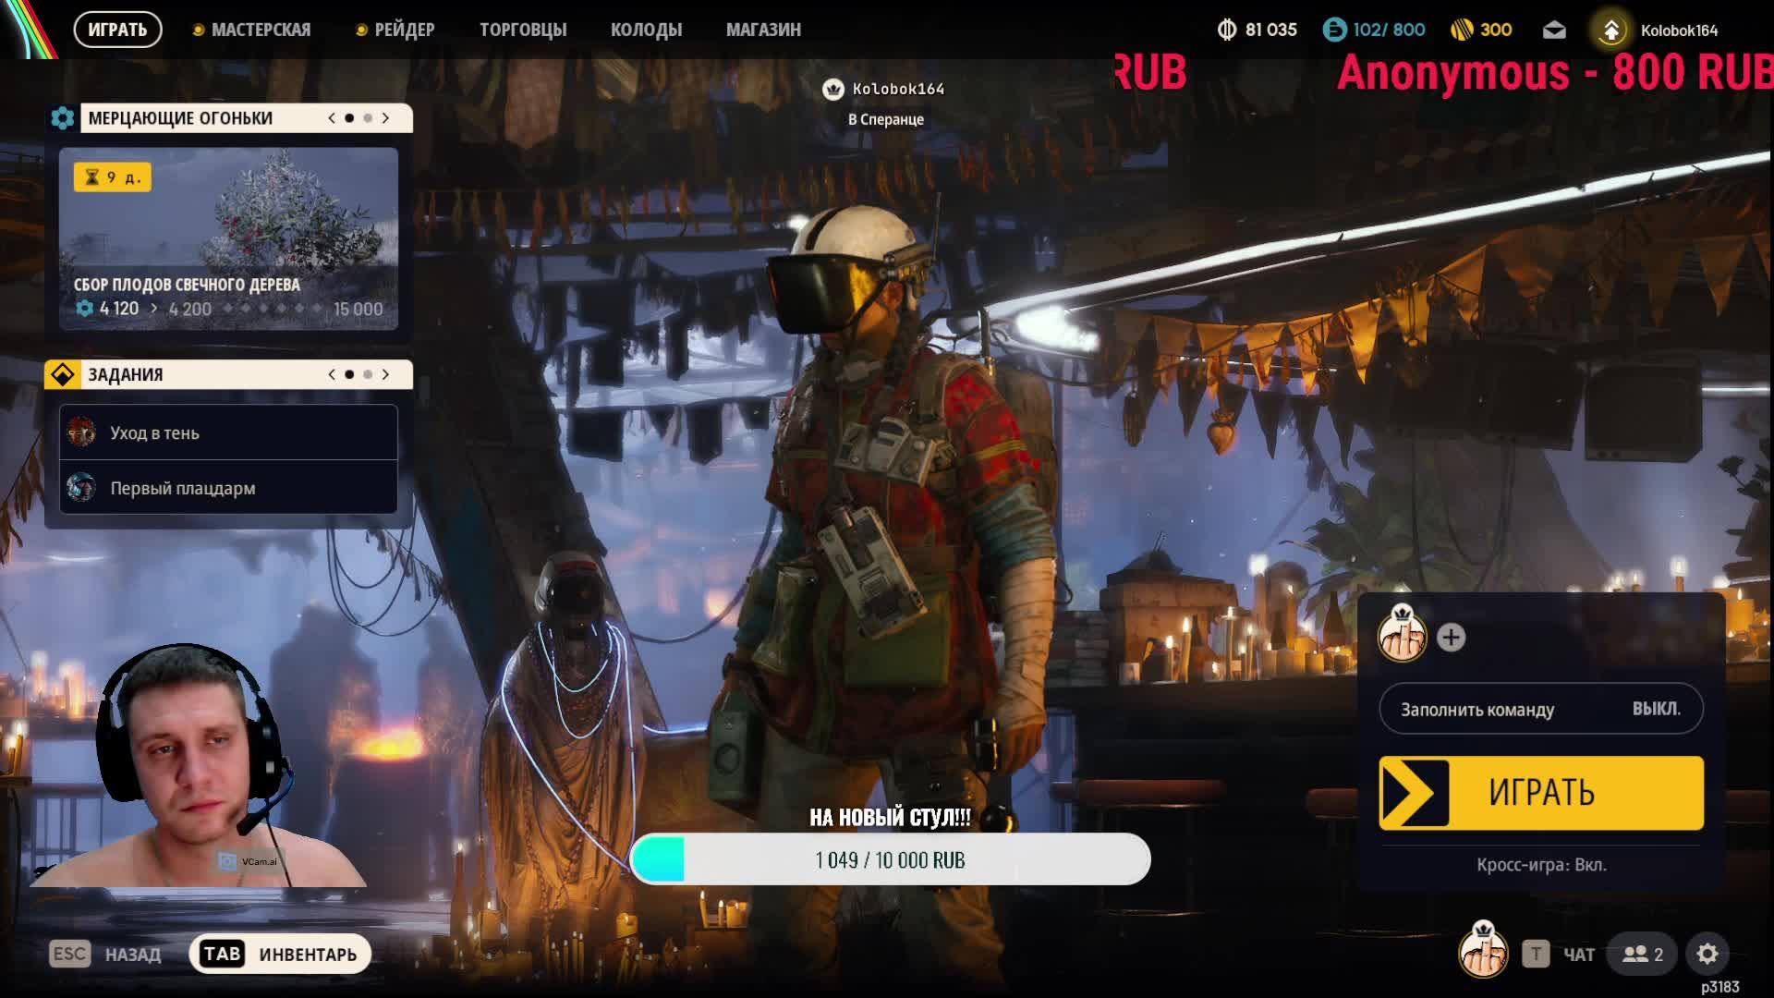Open the mail envelope icon
The height and width of the screenshot is (998, 1774).
(x=1554, y=30)
